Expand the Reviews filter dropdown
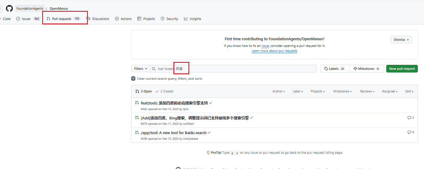 [367, 91]
